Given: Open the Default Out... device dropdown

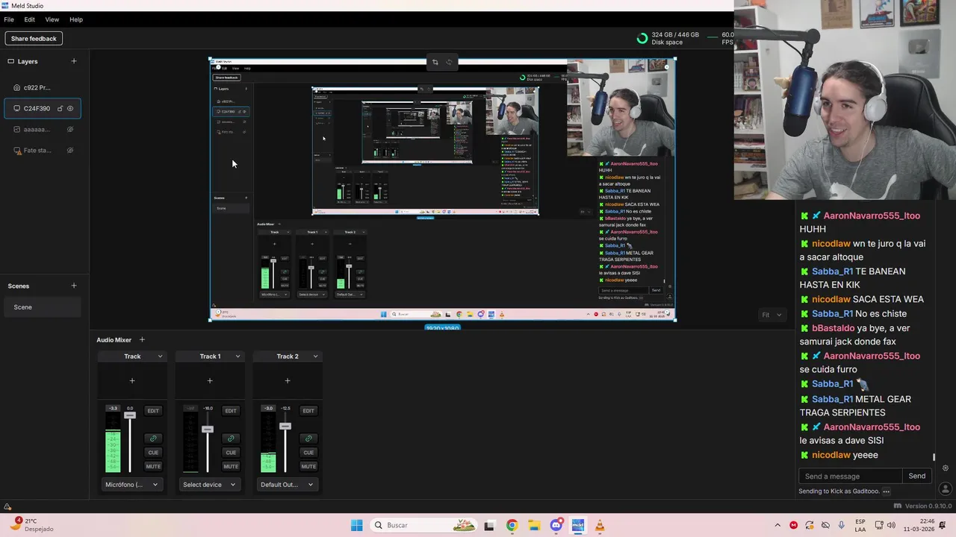Looking at the screenshot, I should pos(288,485).
